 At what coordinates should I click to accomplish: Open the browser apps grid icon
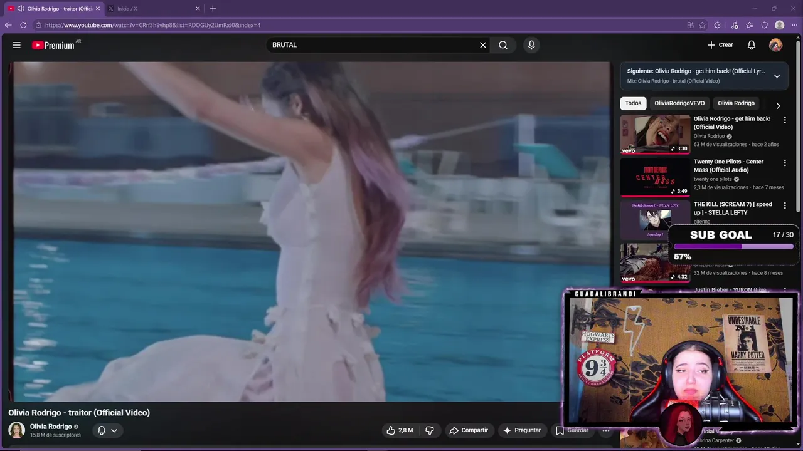pos(690,25)
